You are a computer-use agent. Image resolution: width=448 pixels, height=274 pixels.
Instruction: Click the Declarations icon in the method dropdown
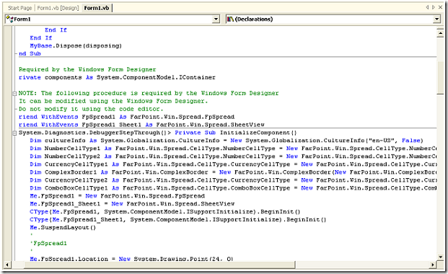(x=230, y=19)
